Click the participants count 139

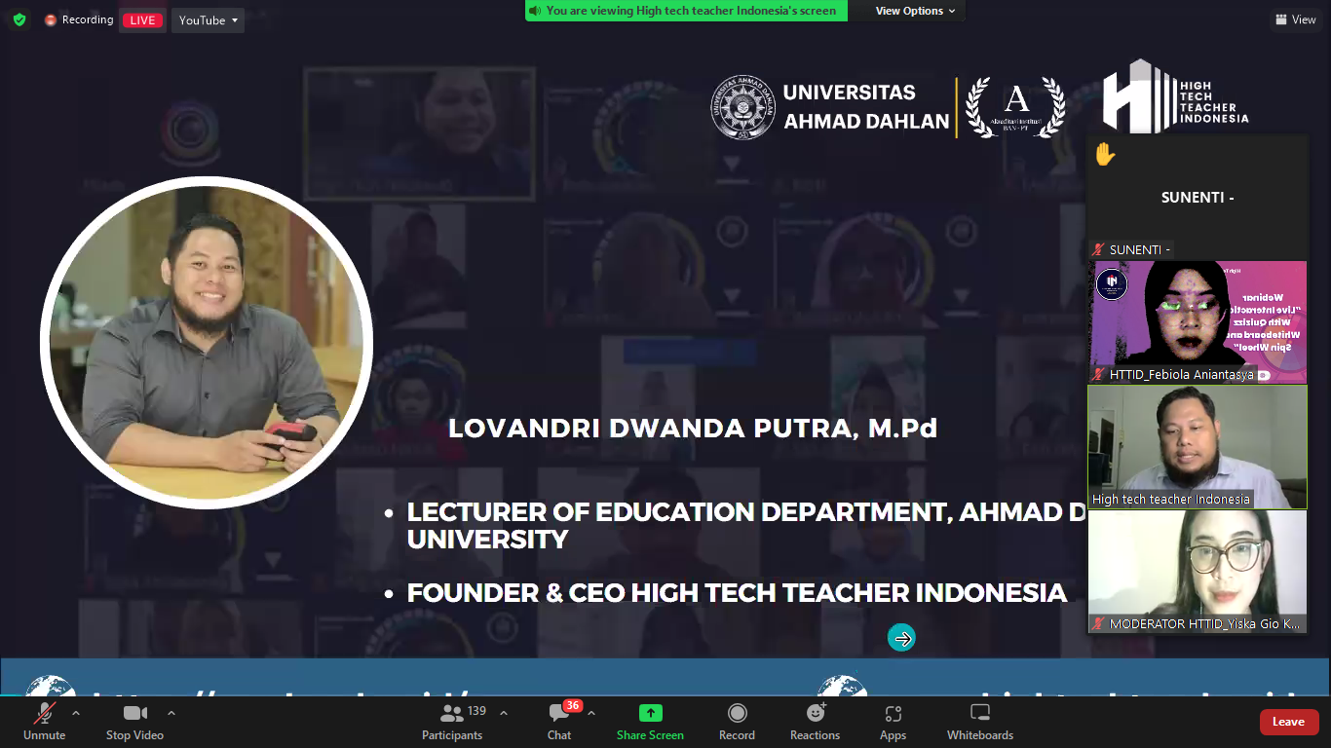pyautogui.click(x=477, y=711)
